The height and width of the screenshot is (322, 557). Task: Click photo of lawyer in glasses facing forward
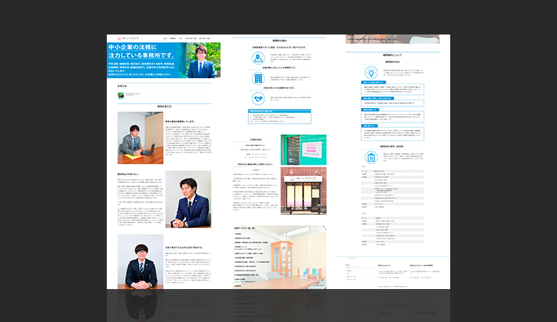(141, 261)
